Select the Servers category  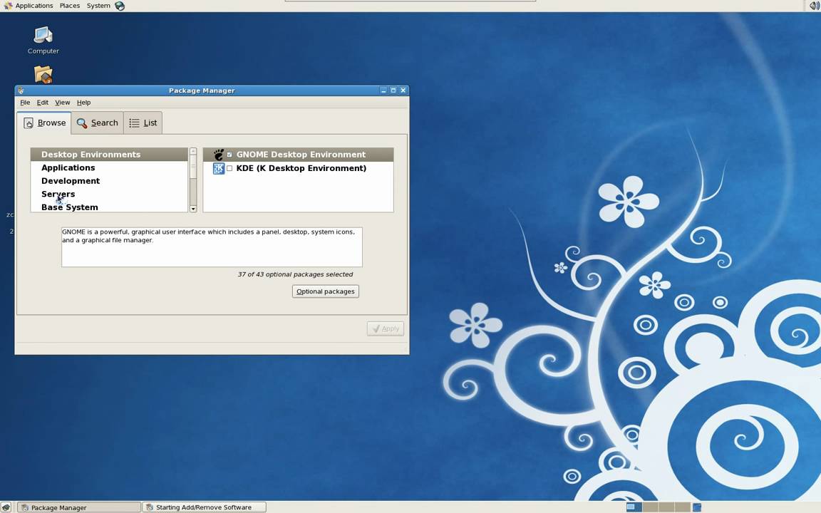109,194
